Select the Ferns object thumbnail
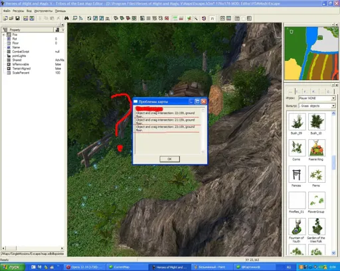340x271 pixels. coord(317,174)
